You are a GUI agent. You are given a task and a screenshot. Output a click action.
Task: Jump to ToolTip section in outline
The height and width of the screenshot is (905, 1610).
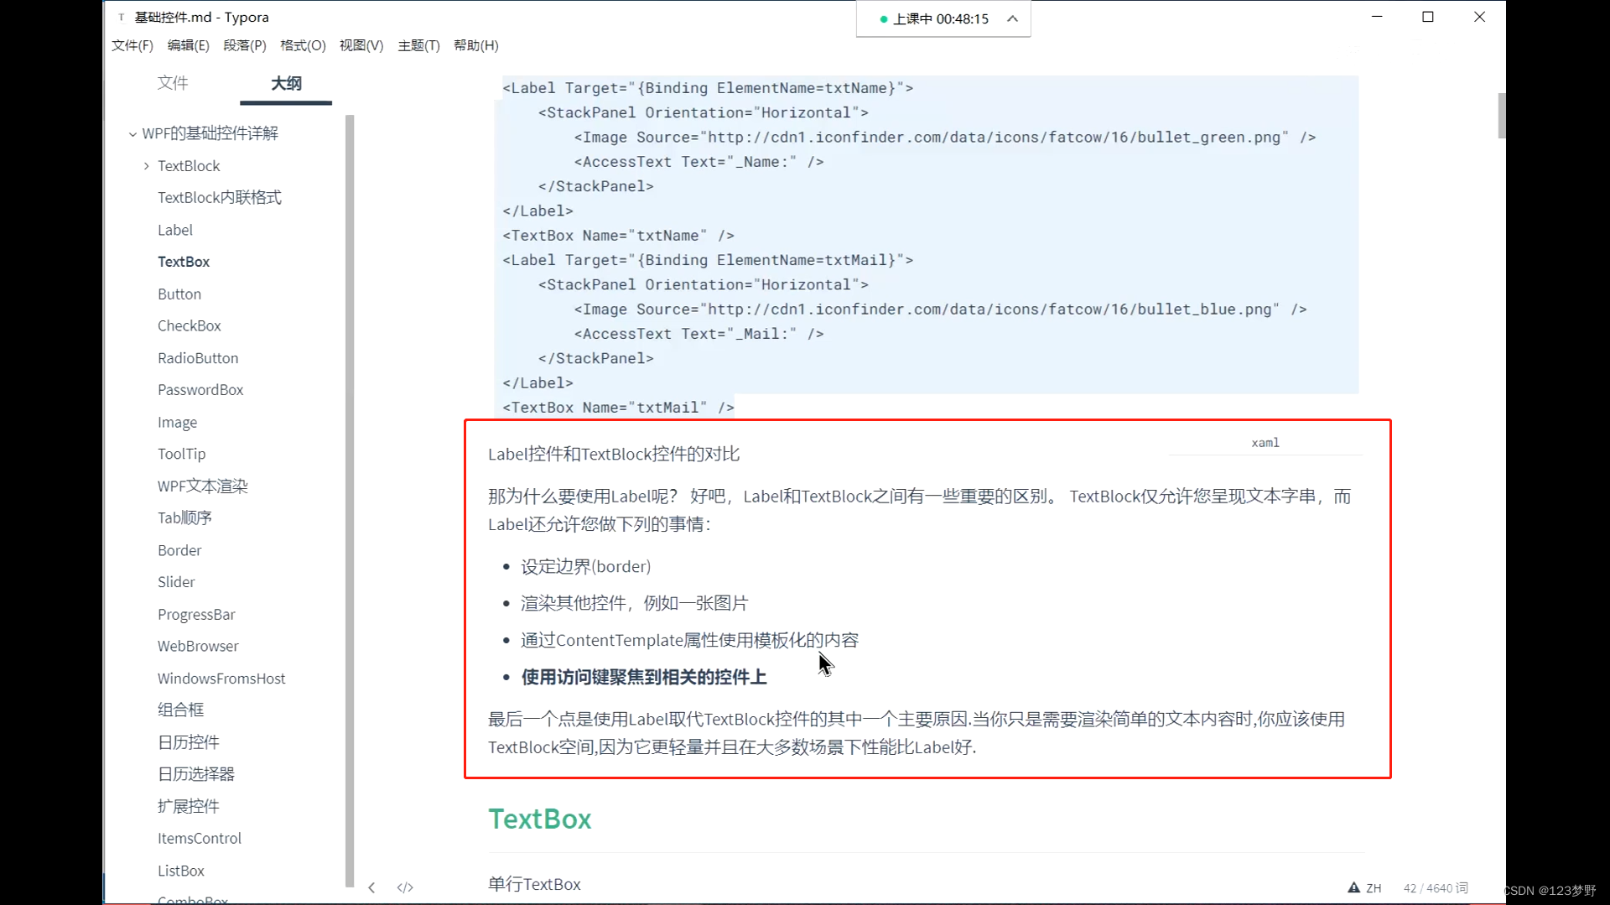coord(181,454)
